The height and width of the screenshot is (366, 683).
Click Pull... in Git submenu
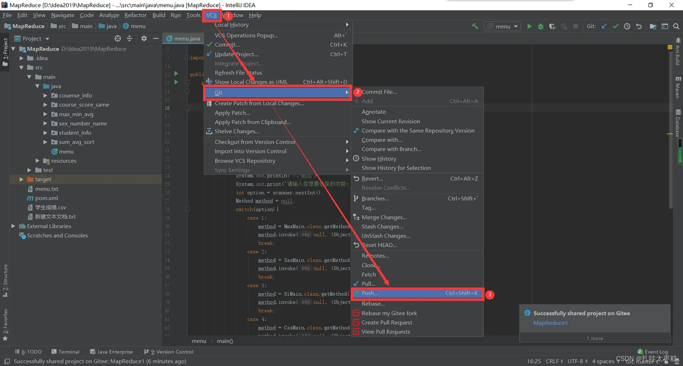point(417,284)
